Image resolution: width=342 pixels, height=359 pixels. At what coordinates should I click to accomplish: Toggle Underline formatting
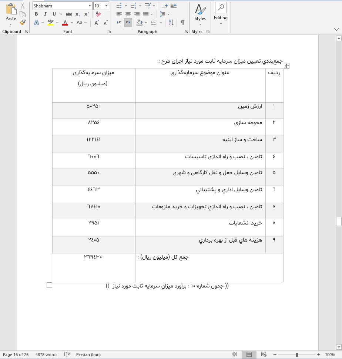tap(54, 14)
